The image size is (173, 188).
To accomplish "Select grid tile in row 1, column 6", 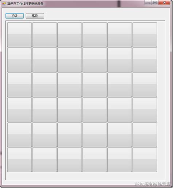I will (145, 35).
